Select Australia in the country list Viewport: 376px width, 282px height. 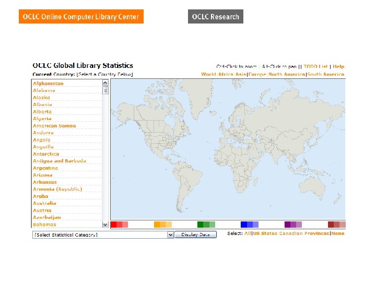click(44, 203)
